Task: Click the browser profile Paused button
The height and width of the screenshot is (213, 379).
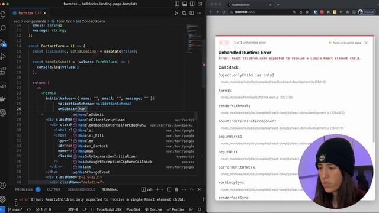Action: (x=367, y=12)
